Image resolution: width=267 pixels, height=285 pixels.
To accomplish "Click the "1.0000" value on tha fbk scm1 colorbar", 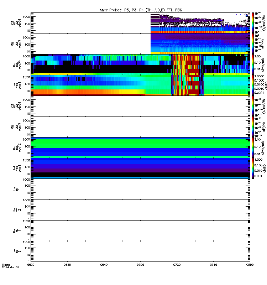I will click(259, 76).
